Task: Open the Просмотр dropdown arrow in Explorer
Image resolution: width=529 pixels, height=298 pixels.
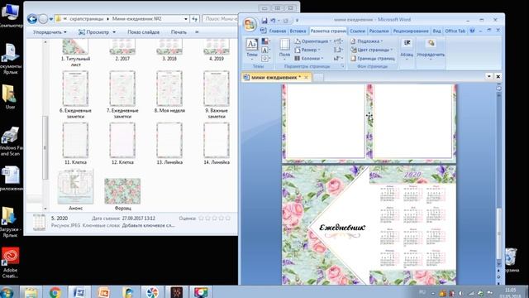Action: 114,32
